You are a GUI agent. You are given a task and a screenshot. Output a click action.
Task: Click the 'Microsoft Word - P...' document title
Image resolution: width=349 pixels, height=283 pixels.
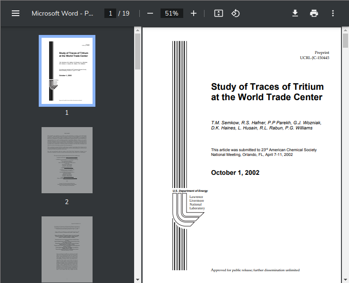click(x=62, y=13)
